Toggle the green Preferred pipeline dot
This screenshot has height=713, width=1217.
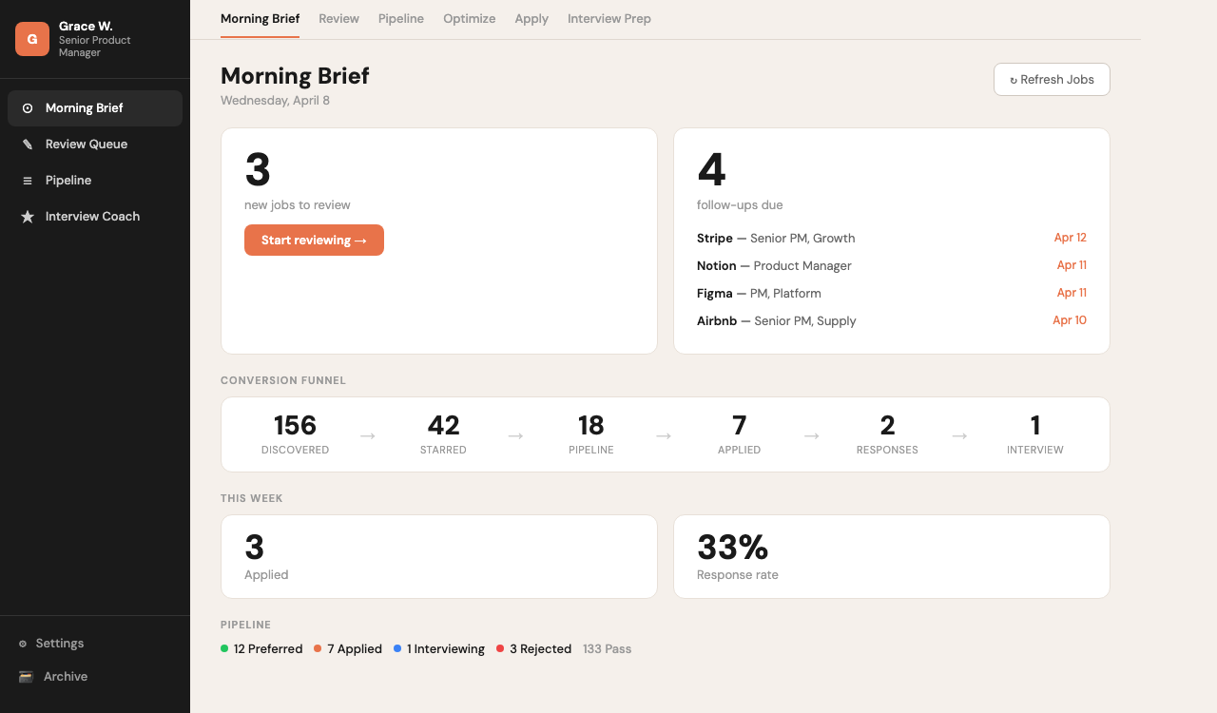coord(224,648)
